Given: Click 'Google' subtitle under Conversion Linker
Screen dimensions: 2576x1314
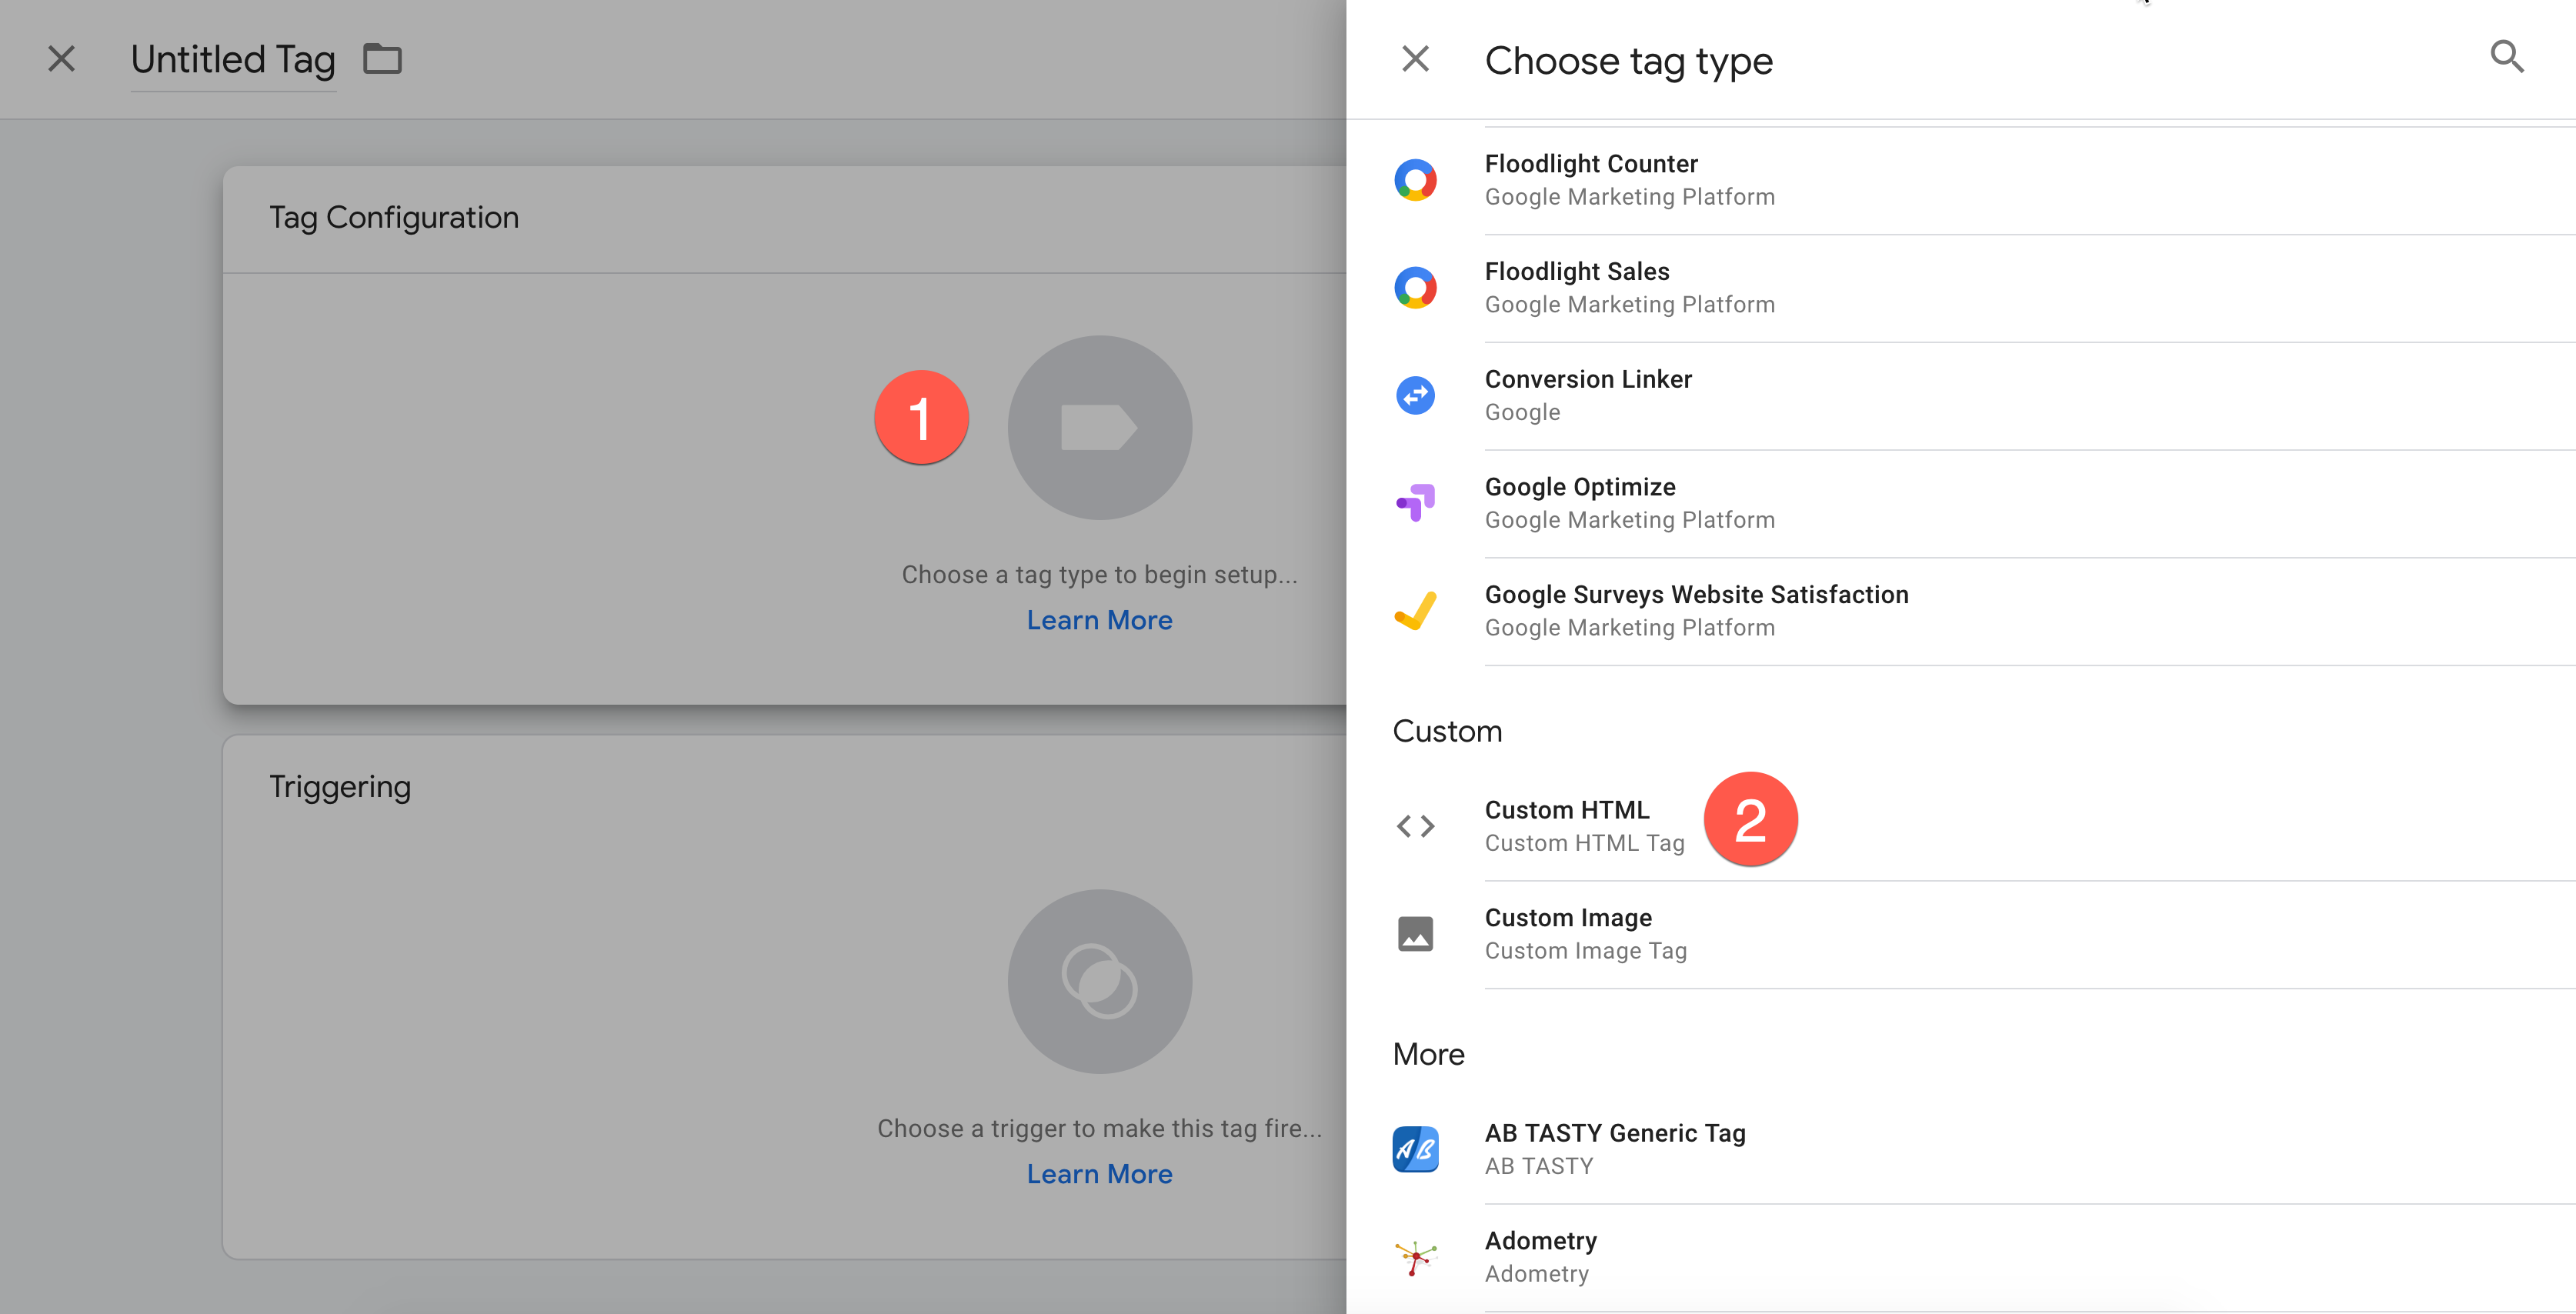Looking at the screenshot, I should 1522,412.
